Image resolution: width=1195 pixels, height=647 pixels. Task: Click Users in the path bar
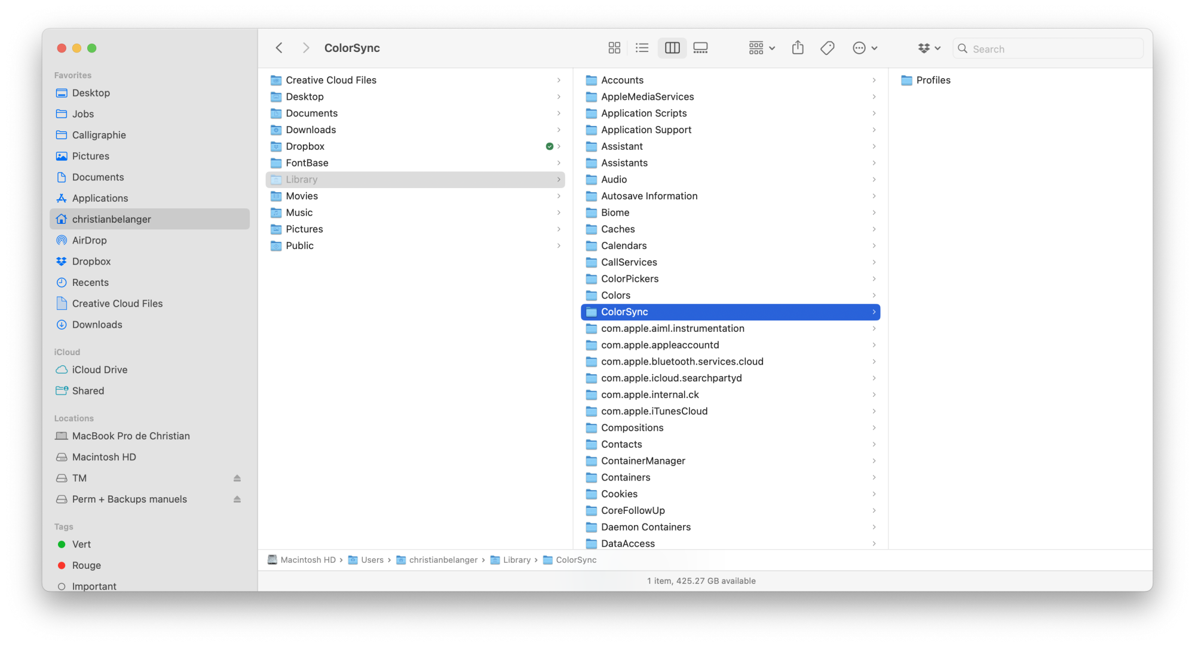coord(372,560)
